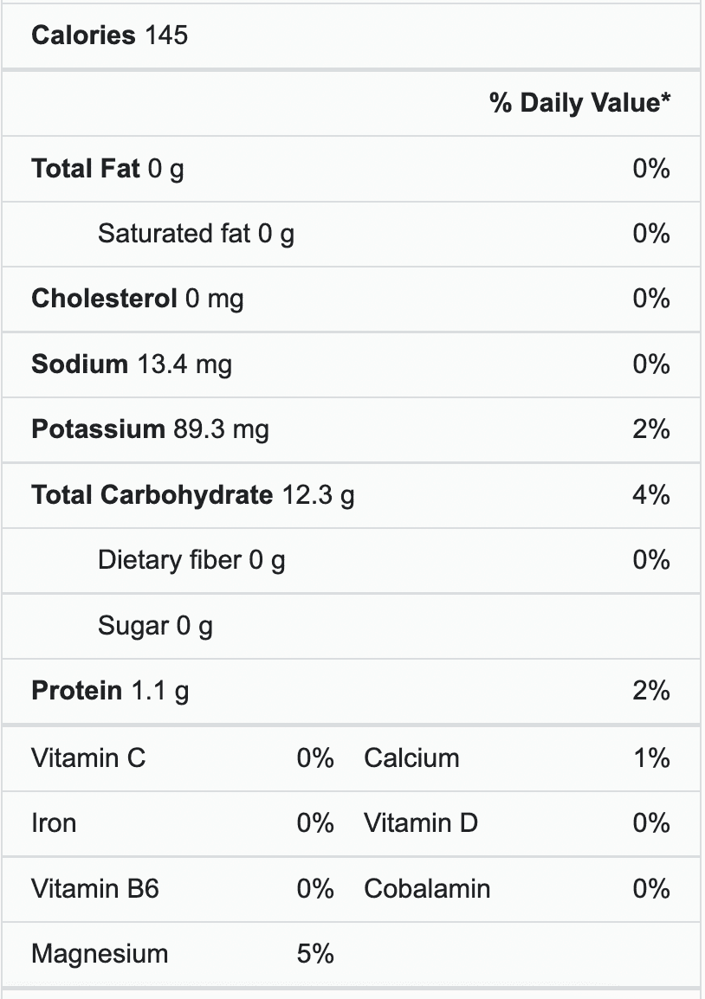Screen dimensions: 705x999
Task: Select the Total Fat label
Action: click(85, 168)
